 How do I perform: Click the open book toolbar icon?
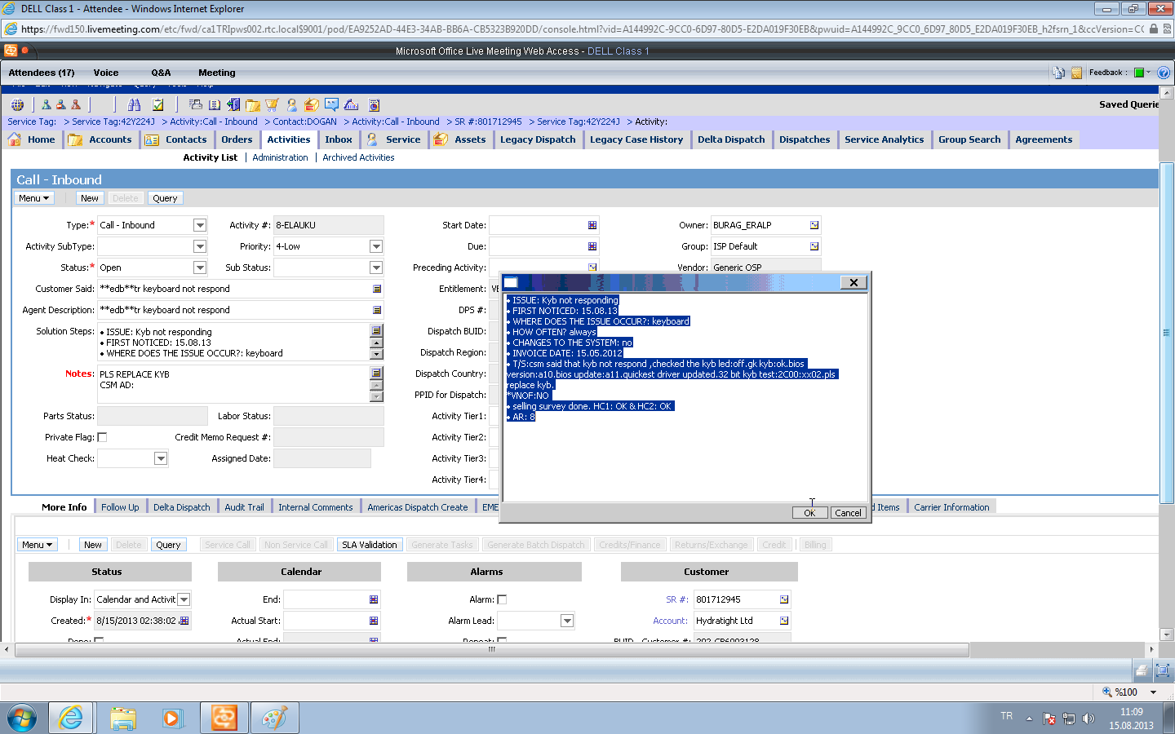[215, 104]
